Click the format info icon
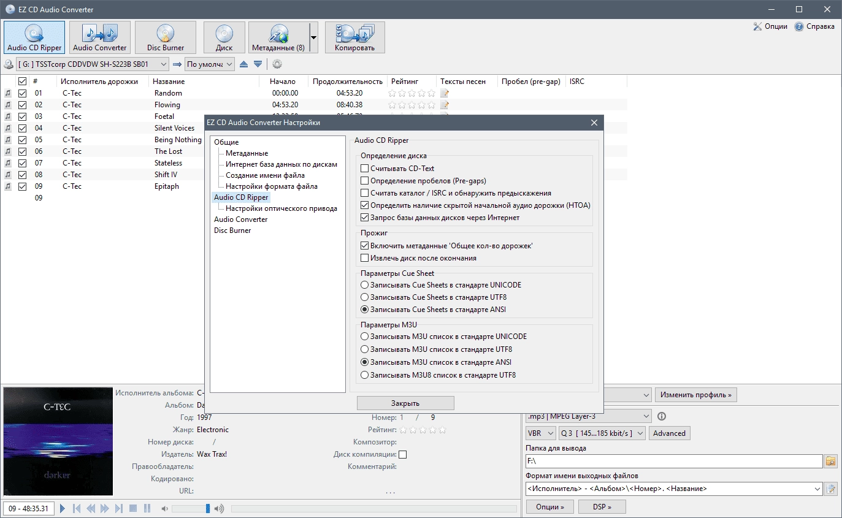This screenshot has width=842, height=518. pos(662,416)
